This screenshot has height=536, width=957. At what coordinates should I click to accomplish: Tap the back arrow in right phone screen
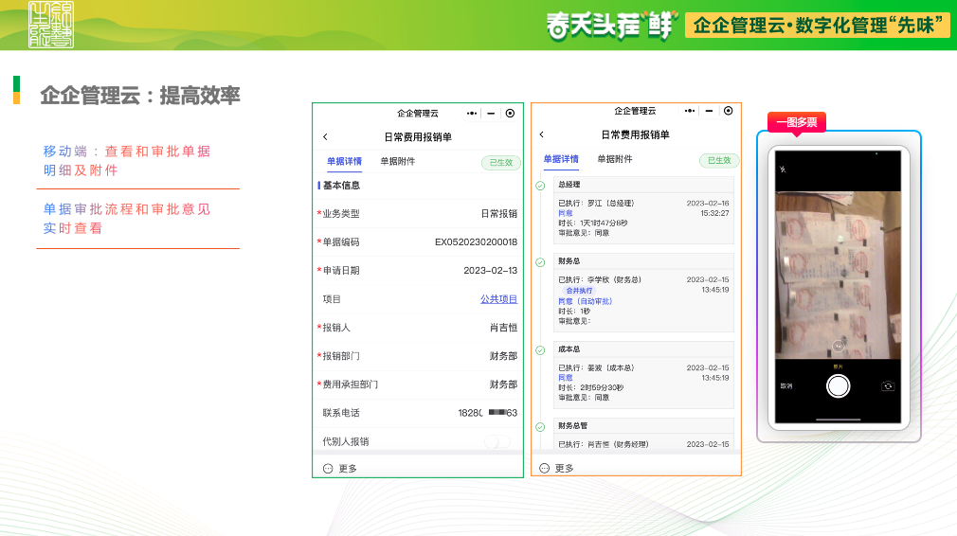point(542,135)
